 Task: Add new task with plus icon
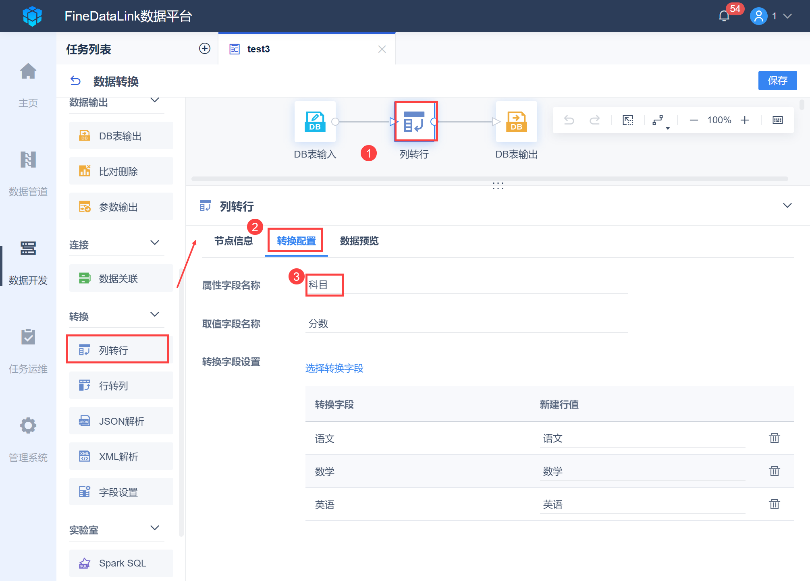coord(205,49)
